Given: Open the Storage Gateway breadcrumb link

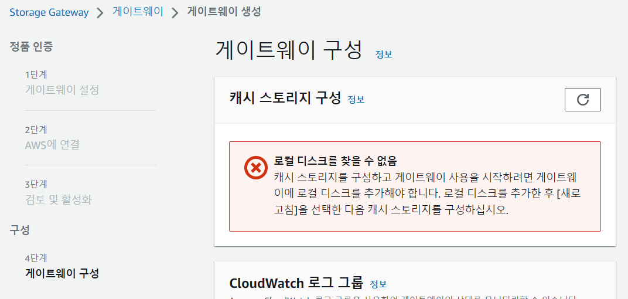Looking at the screenshot, I should 49,12.
